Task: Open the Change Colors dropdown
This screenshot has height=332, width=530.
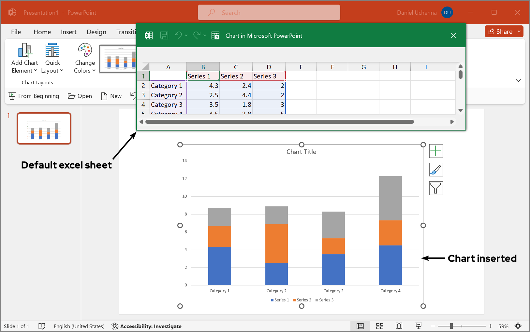Action: (85, 59)
